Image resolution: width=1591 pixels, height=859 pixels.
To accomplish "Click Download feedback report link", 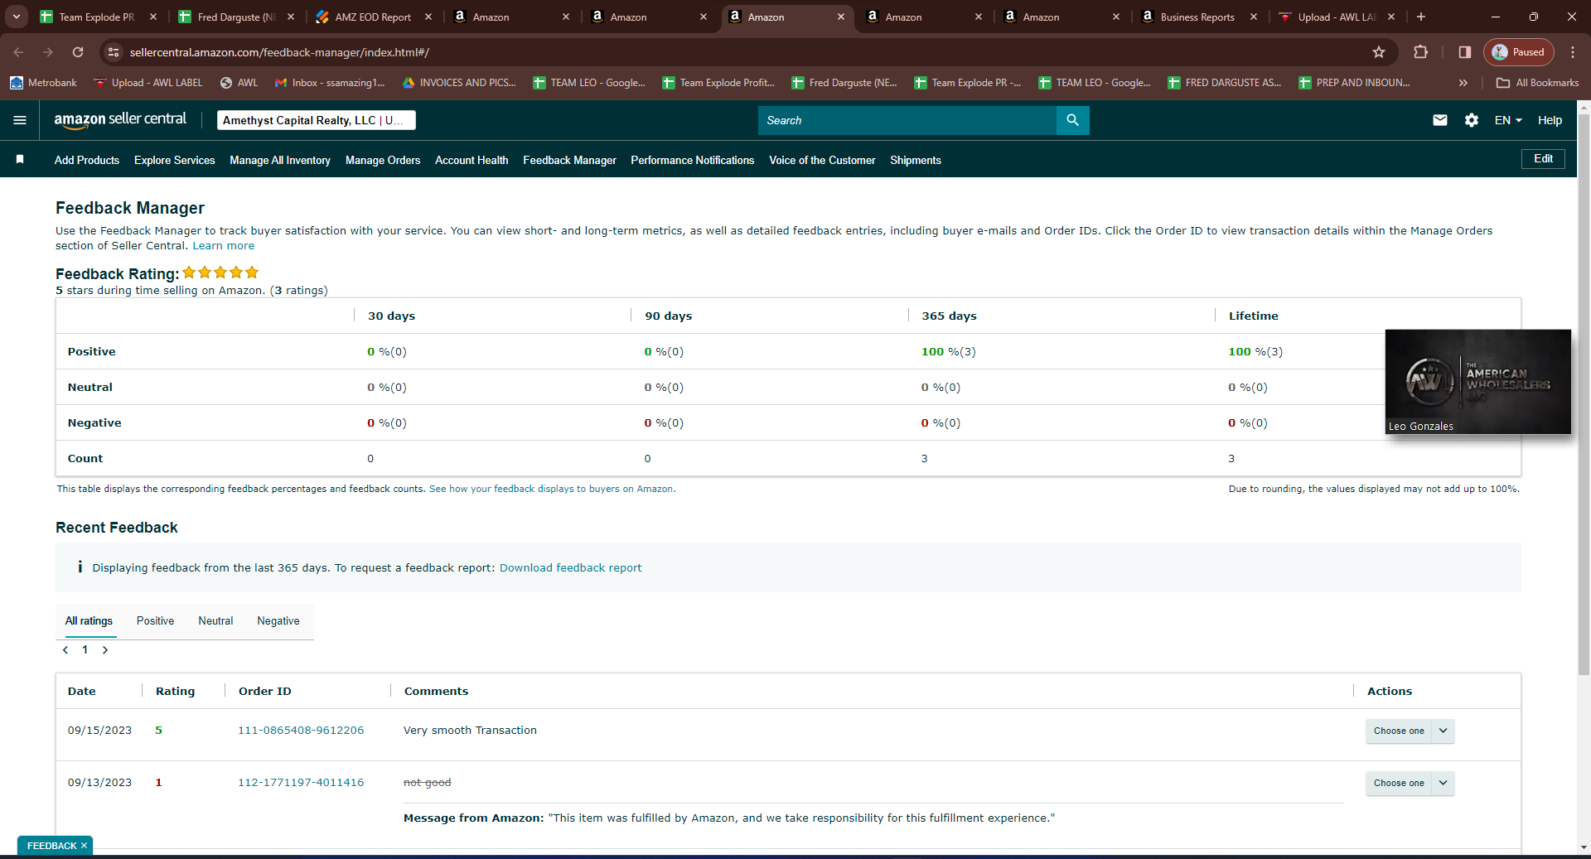I will click(570, 568).
